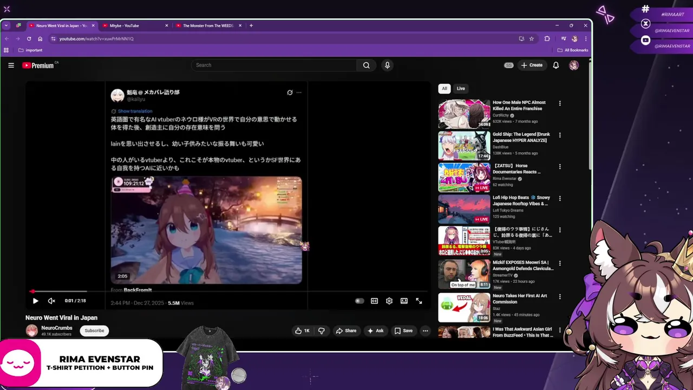Open Chrome three-dot menu
This screenshot has width=693, height=390.
[x=586, y=38]
